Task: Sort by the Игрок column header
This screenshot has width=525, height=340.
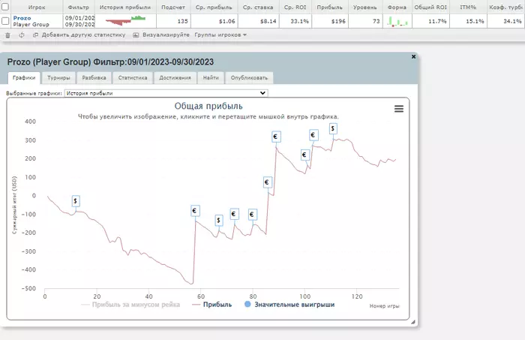Action: (x=37, y=7)
